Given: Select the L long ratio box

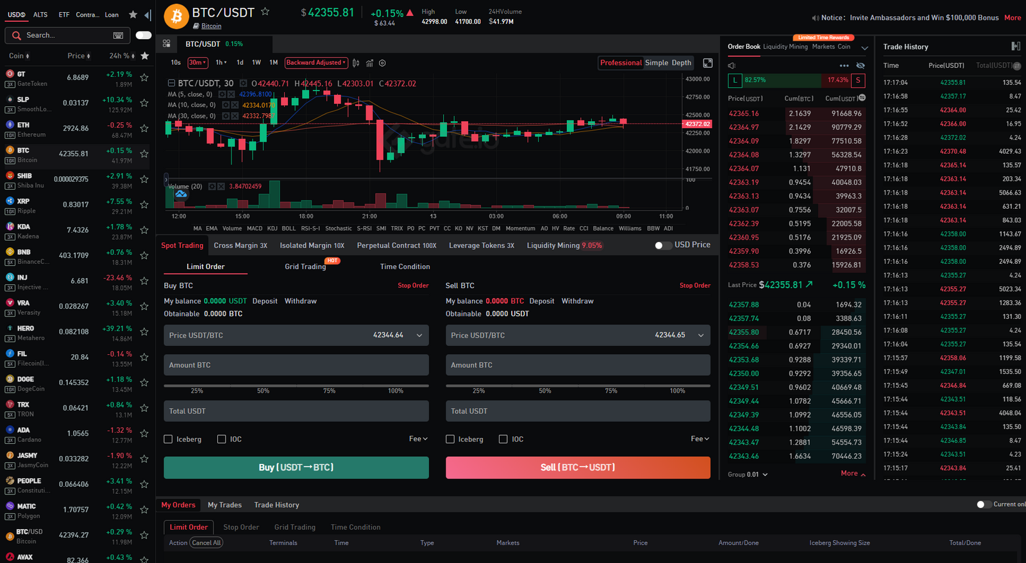Looking at the screenshot, I should click(735, 80).
